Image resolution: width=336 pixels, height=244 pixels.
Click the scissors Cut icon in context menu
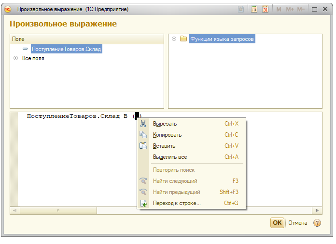(143, 124)
